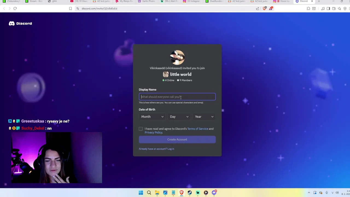This screenshot has height=197, width=350.
Task: Expand the Month dropdown
Action: point(152,117)
